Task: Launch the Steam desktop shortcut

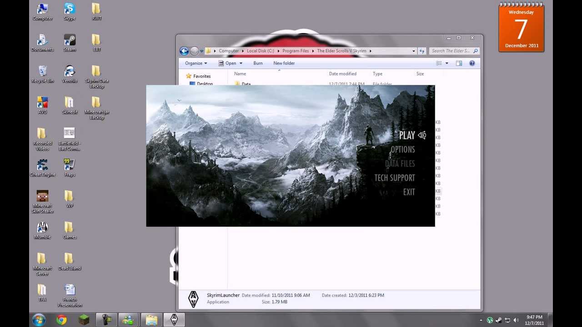Action: [x=70, y=43]
